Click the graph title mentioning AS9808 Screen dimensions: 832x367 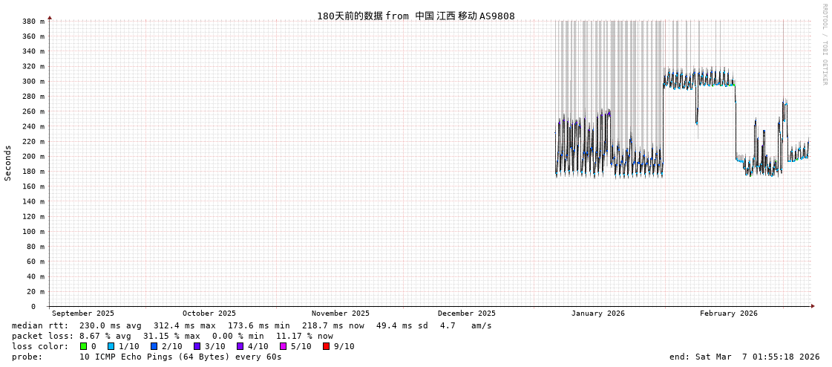click(416, 16)
